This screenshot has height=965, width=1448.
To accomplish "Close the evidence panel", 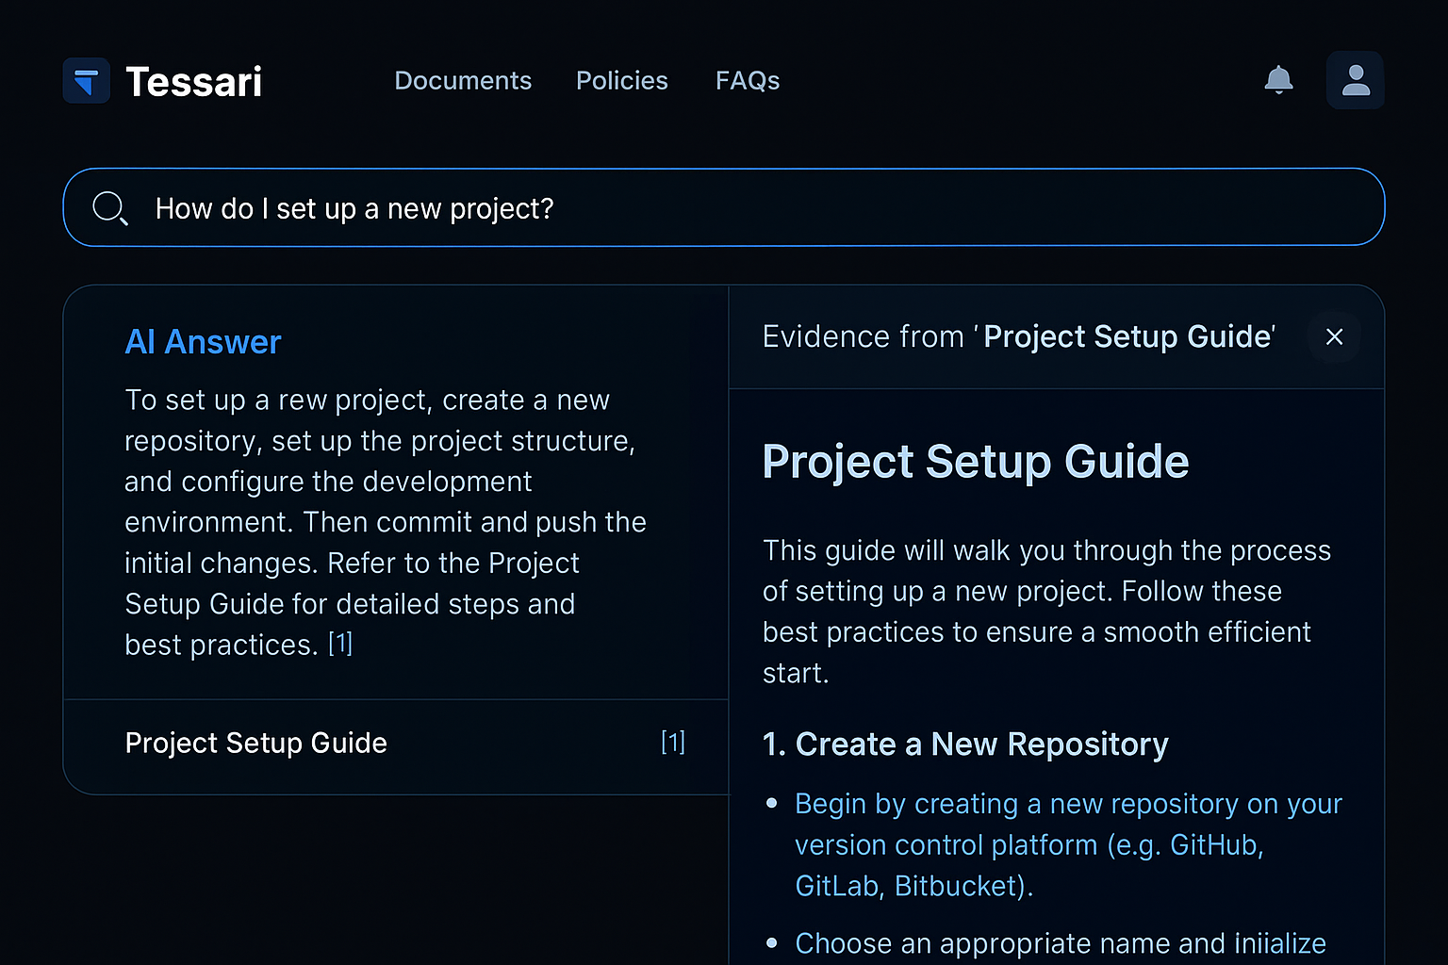I will pos(1334,337).
